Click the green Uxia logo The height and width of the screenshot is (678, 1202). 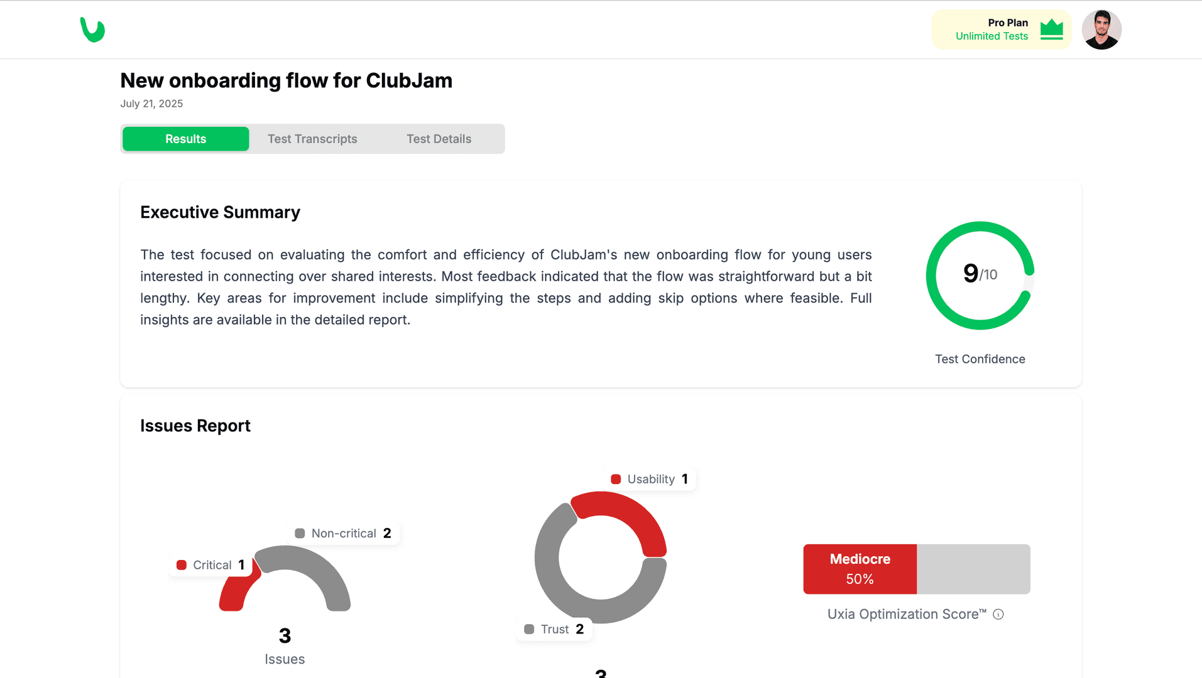[92, 30]
